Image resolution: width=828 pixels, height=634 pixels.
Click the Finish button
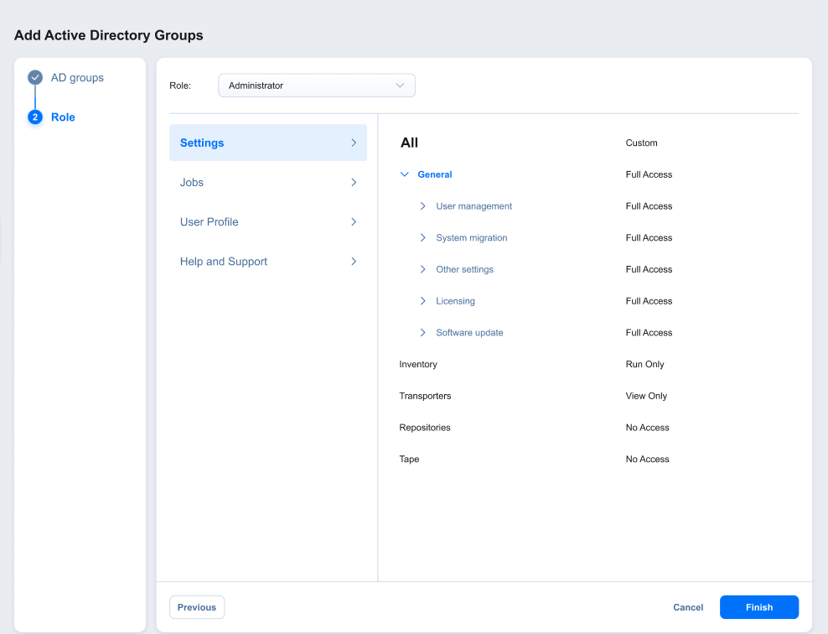click(758, 607)
